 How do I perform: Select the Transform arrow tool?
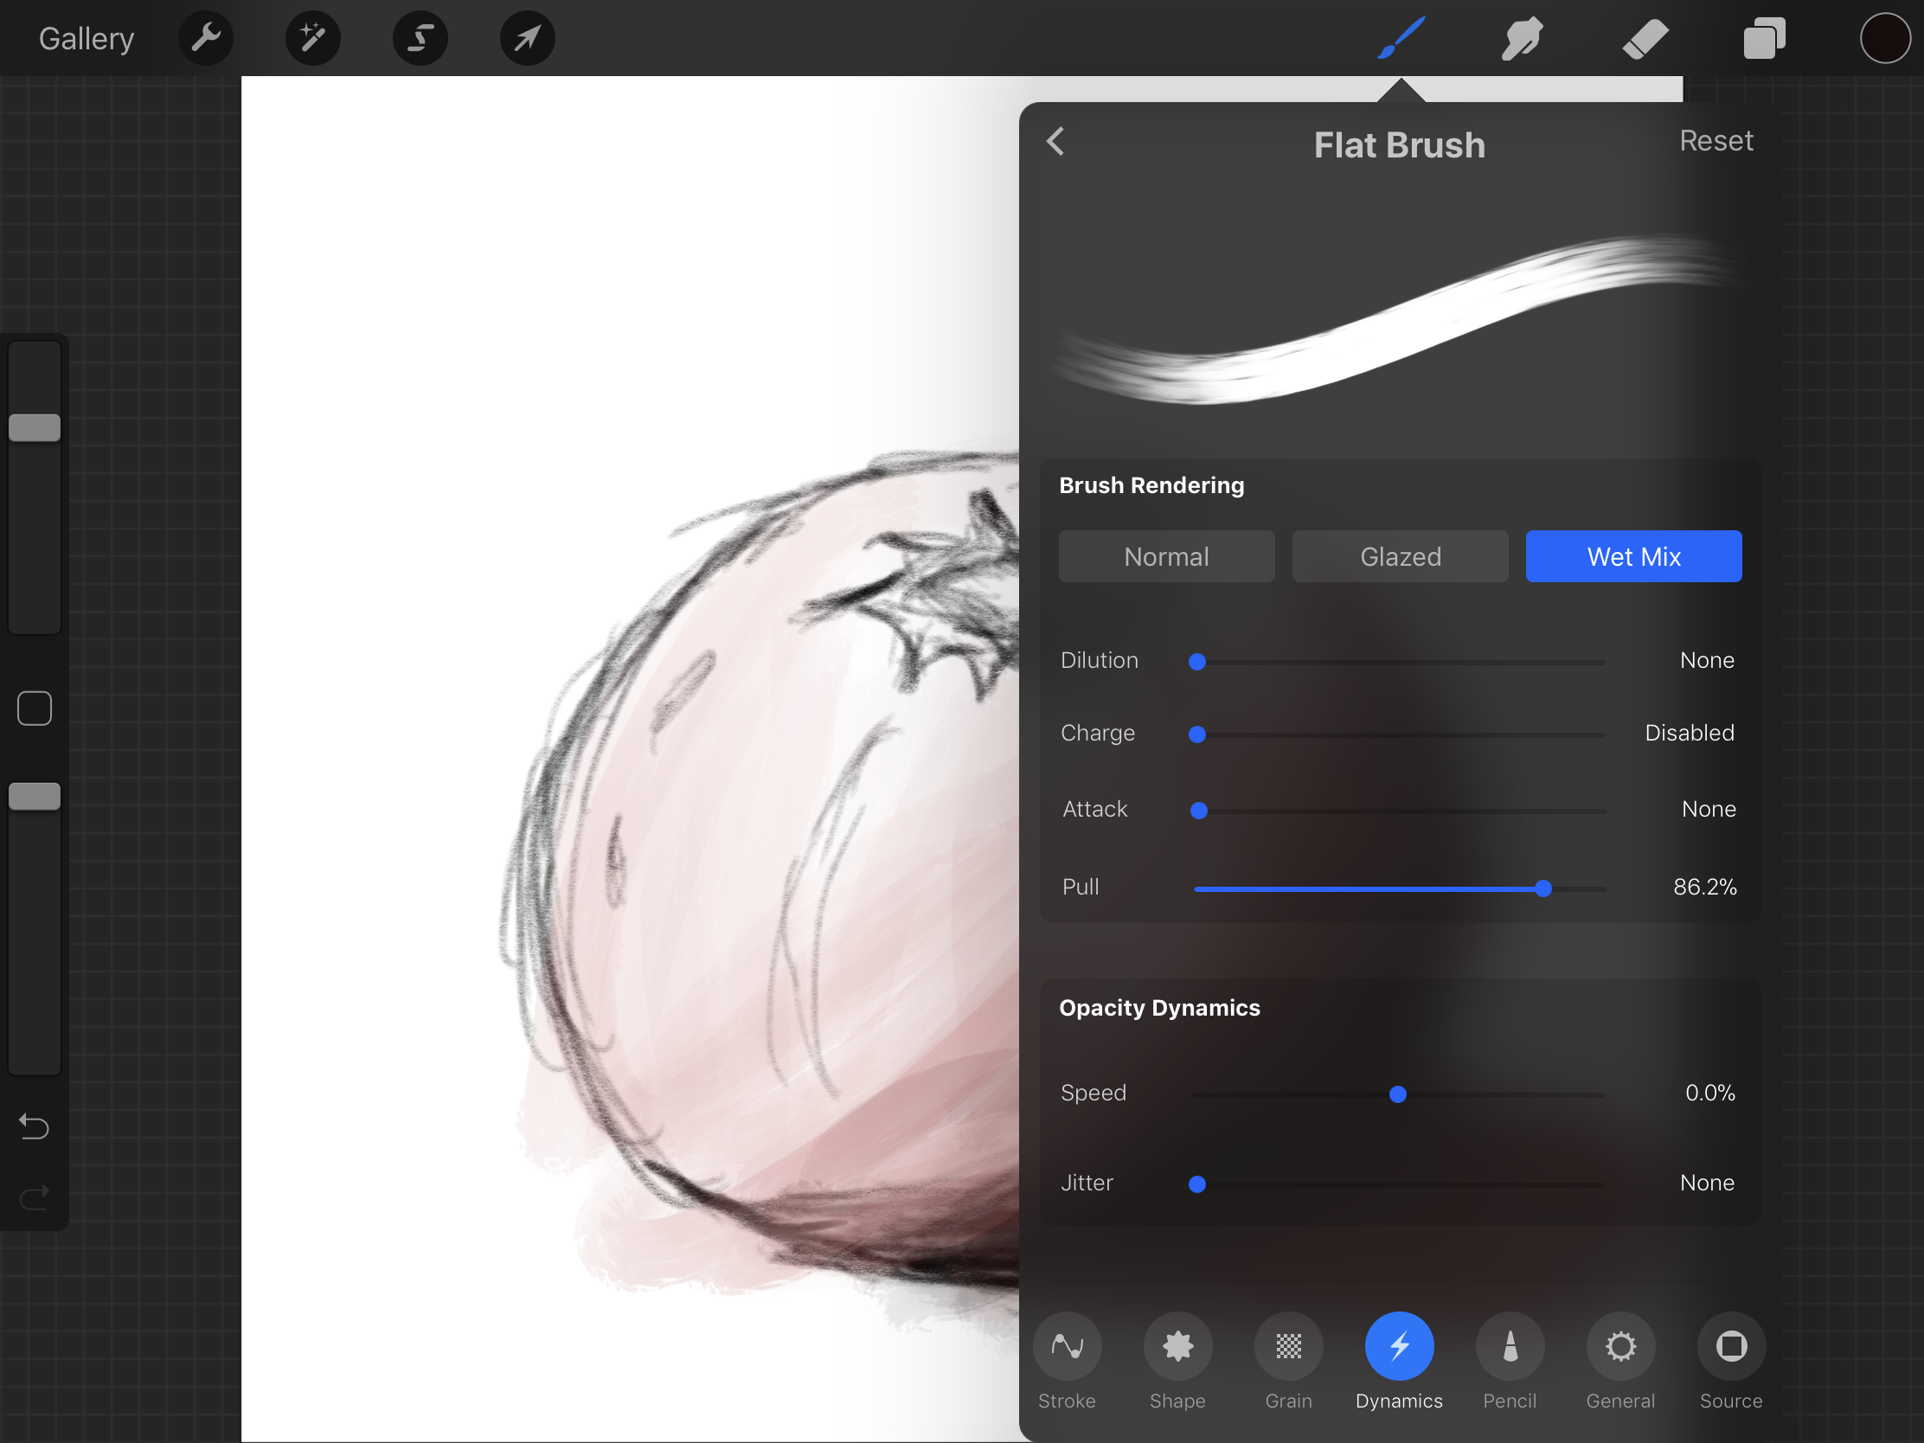(527, 37)
